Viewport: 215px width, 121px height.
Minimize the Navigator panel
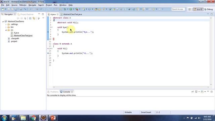pos(39,14)
